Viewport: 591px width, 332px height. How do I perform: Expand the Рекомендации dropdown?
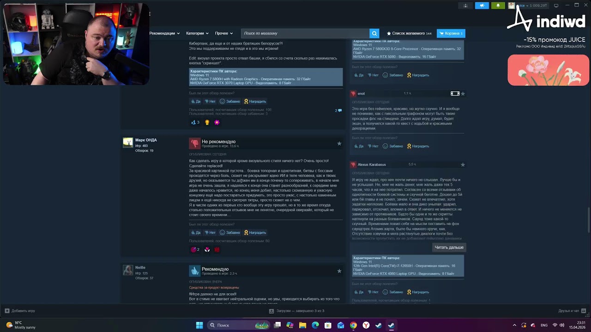pos(164,33)
